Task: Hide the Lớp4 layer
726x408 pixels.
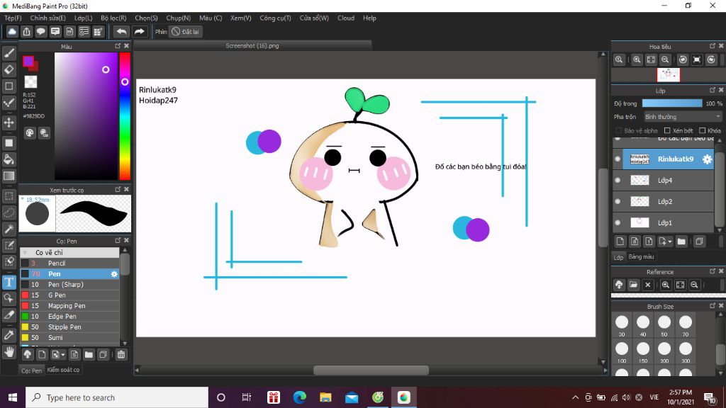Action: pyautogui.click(x=618, y=181)
